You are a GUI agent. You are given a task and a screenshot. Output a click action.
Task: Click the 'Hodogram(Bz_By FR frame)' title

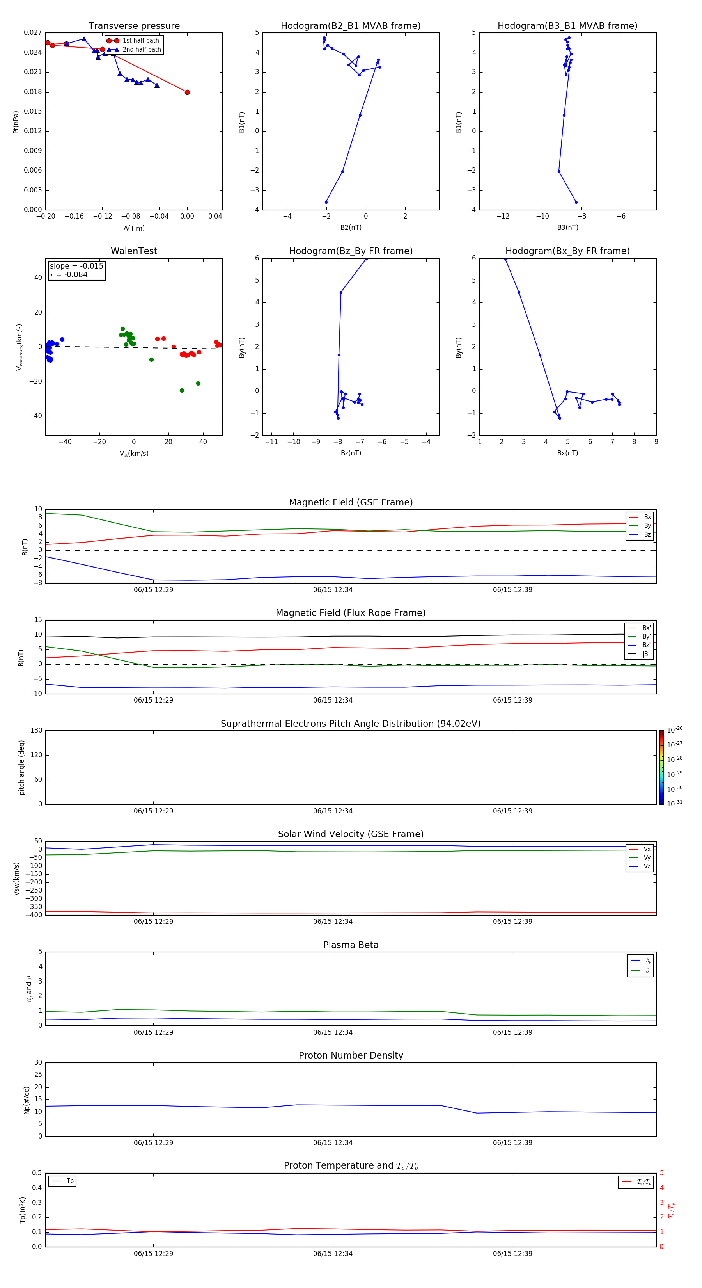click(x=351, y=251)
